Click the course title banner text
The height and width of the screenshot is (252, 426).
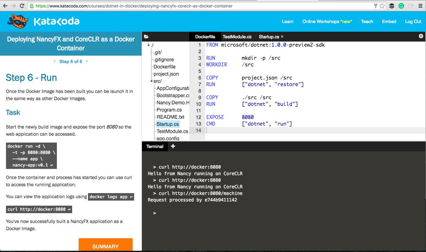71,44
